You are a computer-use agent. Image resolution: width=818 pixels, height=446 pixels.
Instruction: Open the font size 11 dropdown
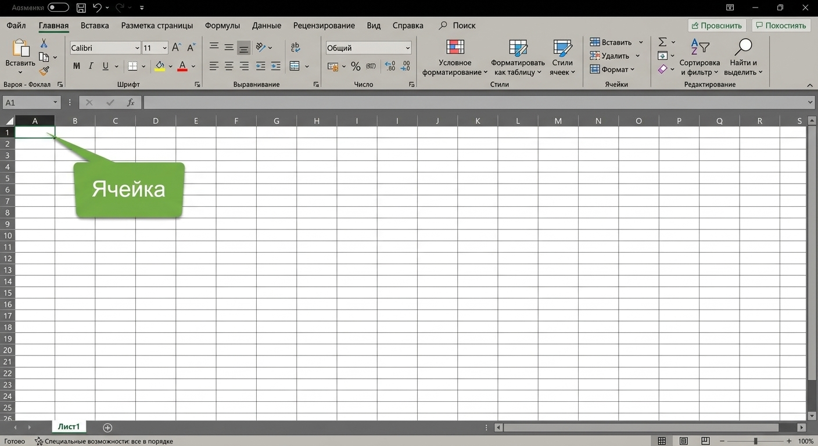(x=165, y=48)
